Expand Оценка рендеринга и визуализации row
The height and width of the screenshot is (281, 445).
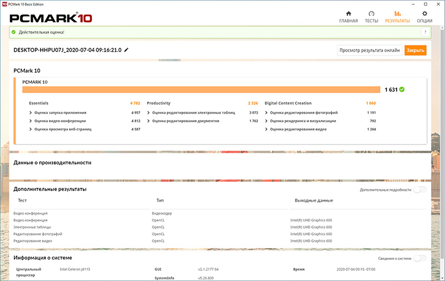304,121
